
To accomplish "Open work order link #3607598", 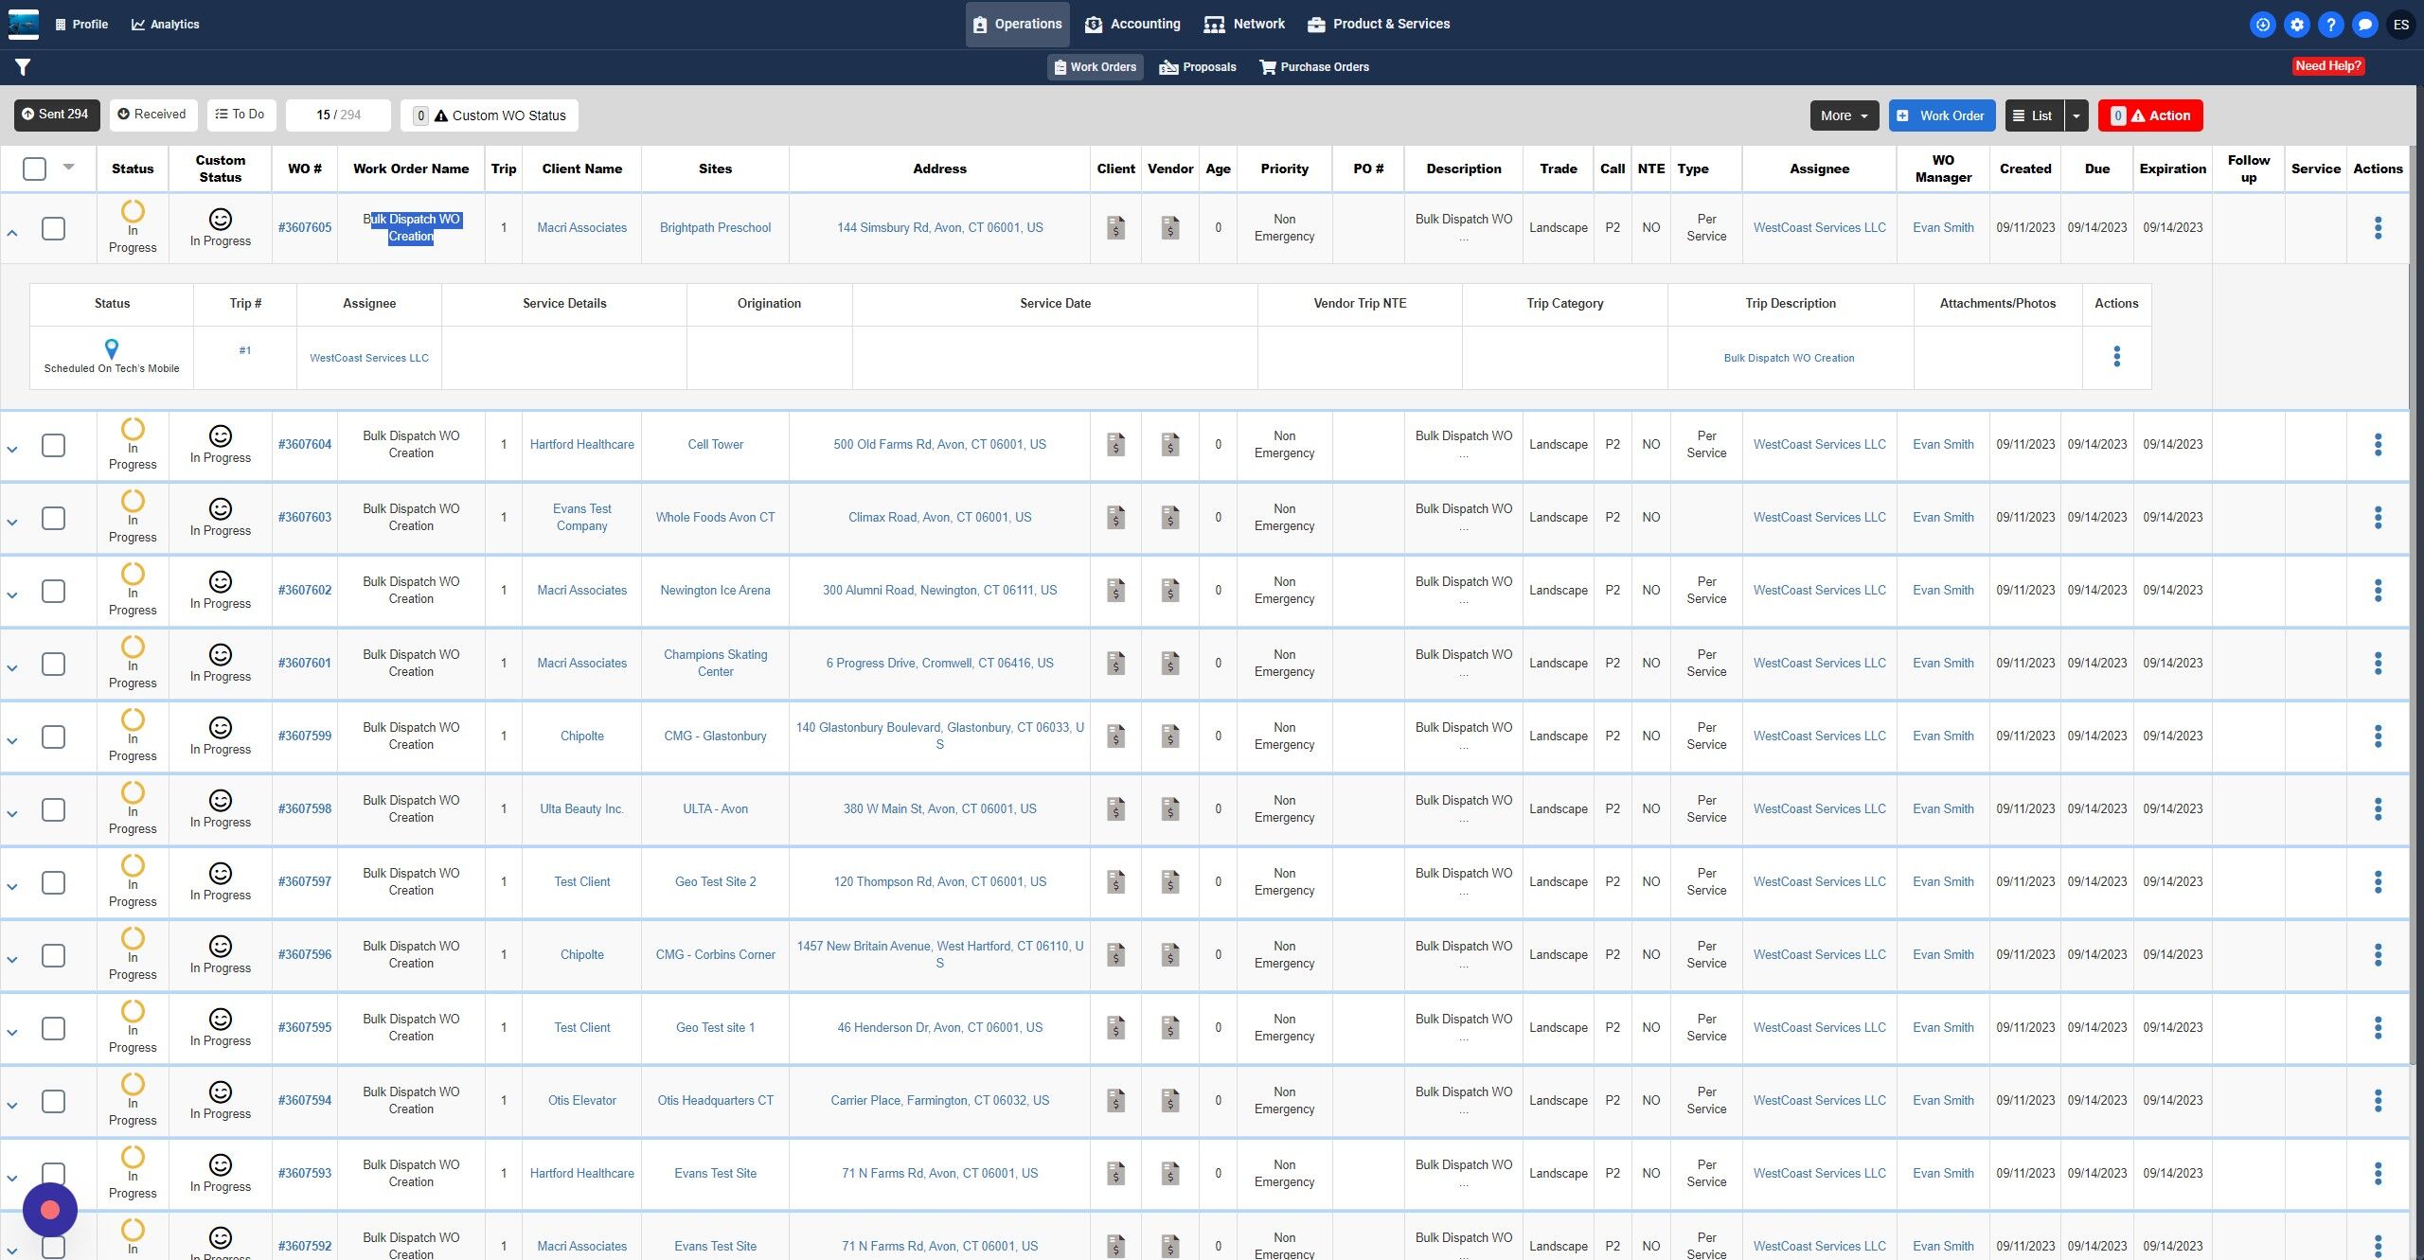I will pos(304,808).
